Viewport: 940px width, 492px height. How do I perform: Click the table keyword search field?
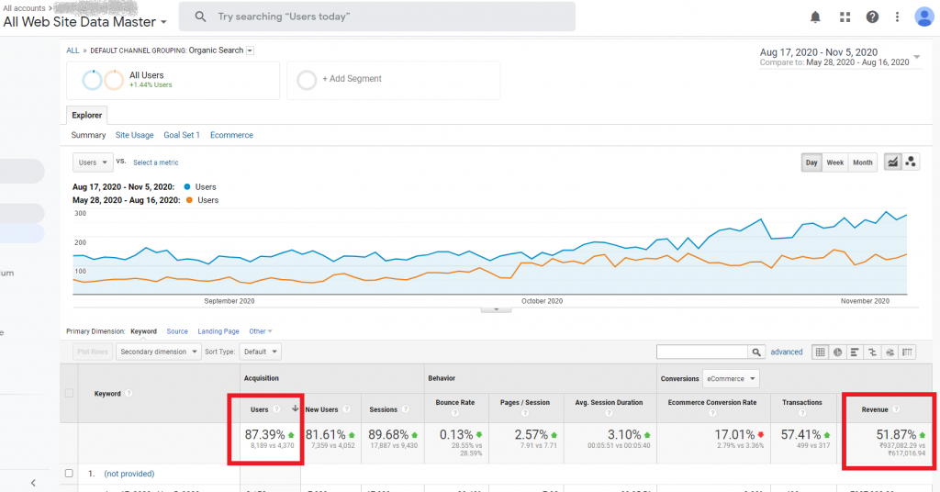pyautogui.click(x=702, y=352)
